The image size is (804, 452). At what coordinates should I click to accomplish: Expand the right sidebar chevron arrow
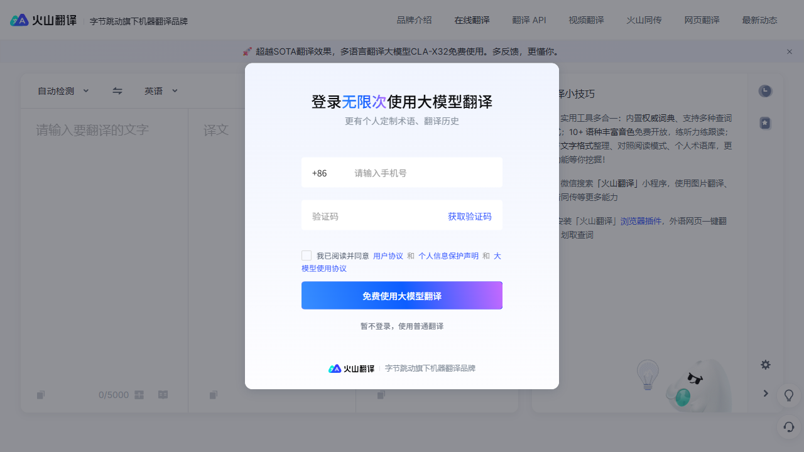[765, 394]
